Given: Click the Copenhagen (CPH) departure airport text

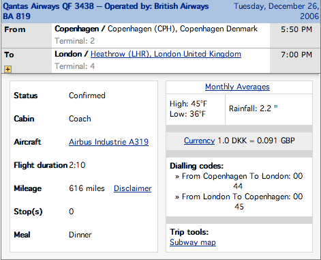Looking at the screenshot, I should pos(142,29).
